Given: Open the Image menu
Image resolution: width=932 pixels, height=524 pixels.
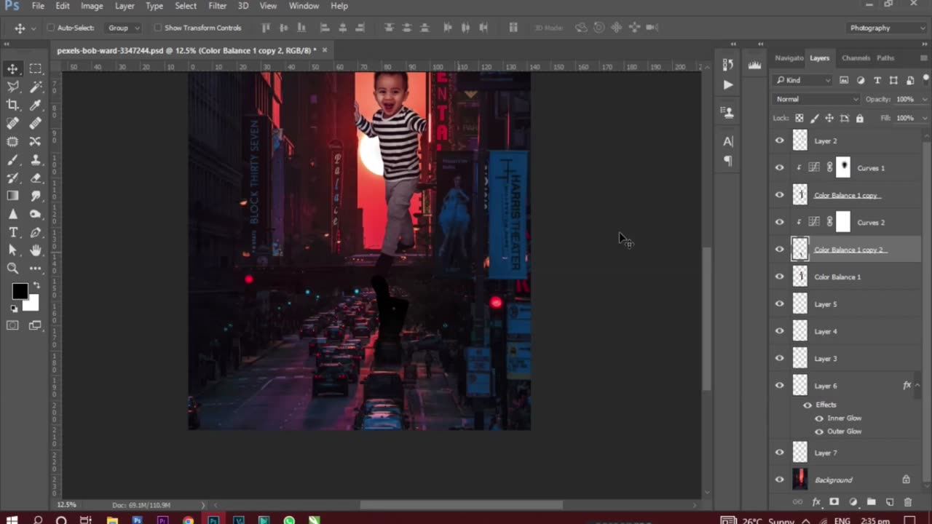Looking at the screenshot, I should pos(92,6).
